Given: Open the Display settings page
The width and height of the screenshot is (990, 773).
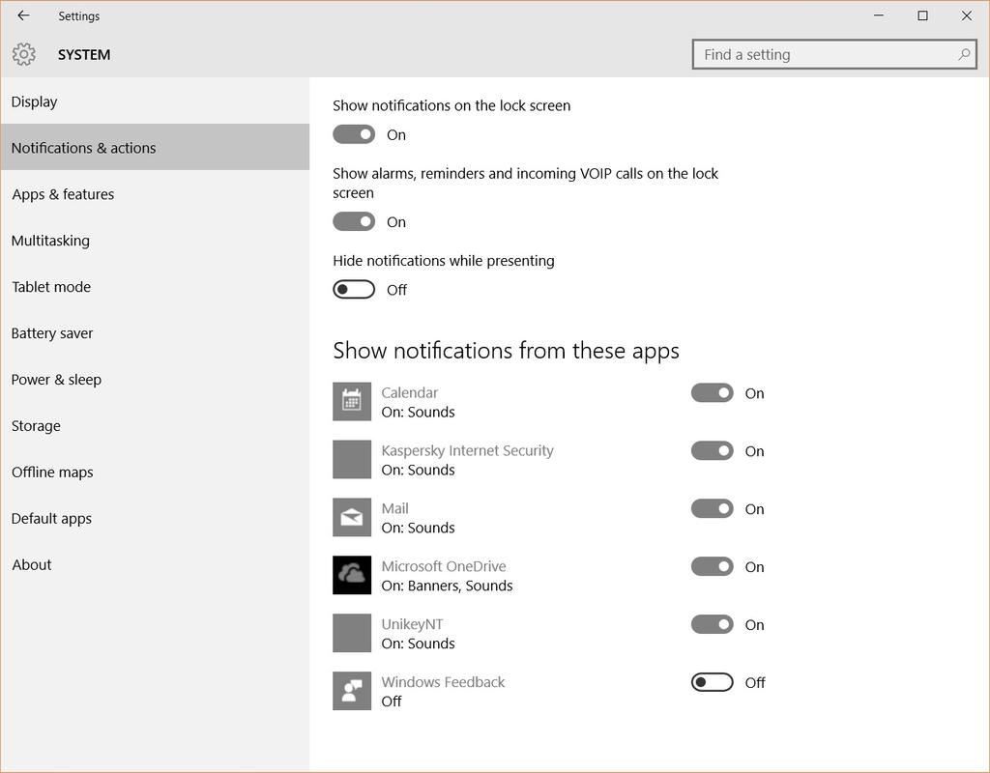Looking at the screenshot, I should coord(155,100).
